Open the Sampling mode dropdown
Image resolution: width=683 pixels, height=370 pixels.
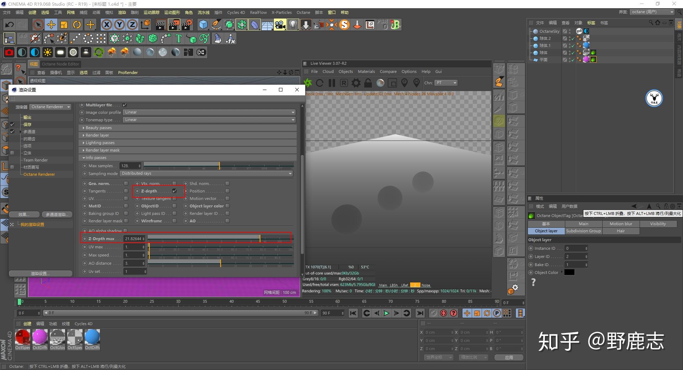point(206,174)
